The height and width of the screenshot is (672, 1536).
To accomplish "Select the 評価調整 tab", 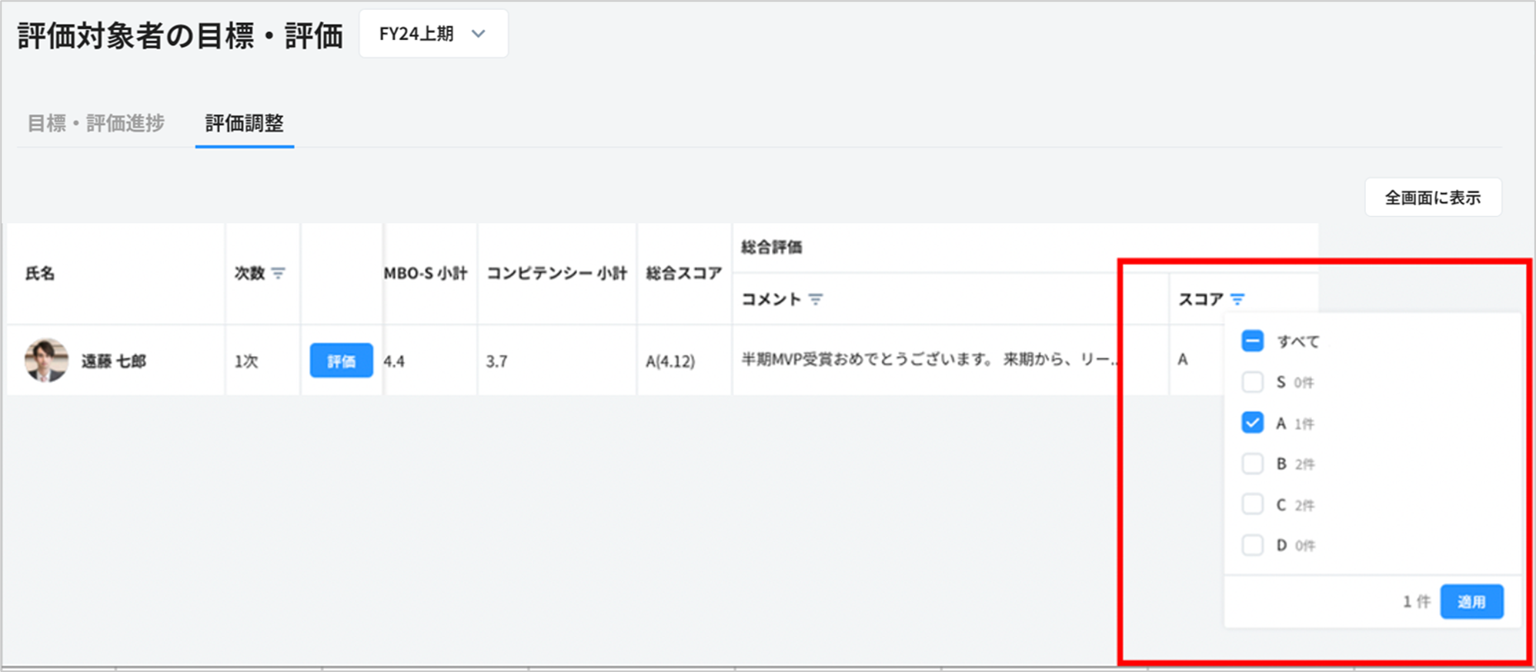I will pos(244,123).
